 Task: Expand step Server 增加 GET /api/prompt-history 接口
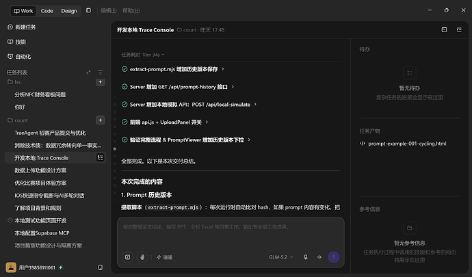pos(179,87)
